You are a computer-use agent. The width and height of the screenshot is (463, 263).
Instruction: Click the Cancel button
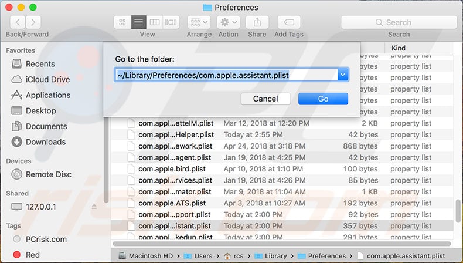tap(265, 99)
